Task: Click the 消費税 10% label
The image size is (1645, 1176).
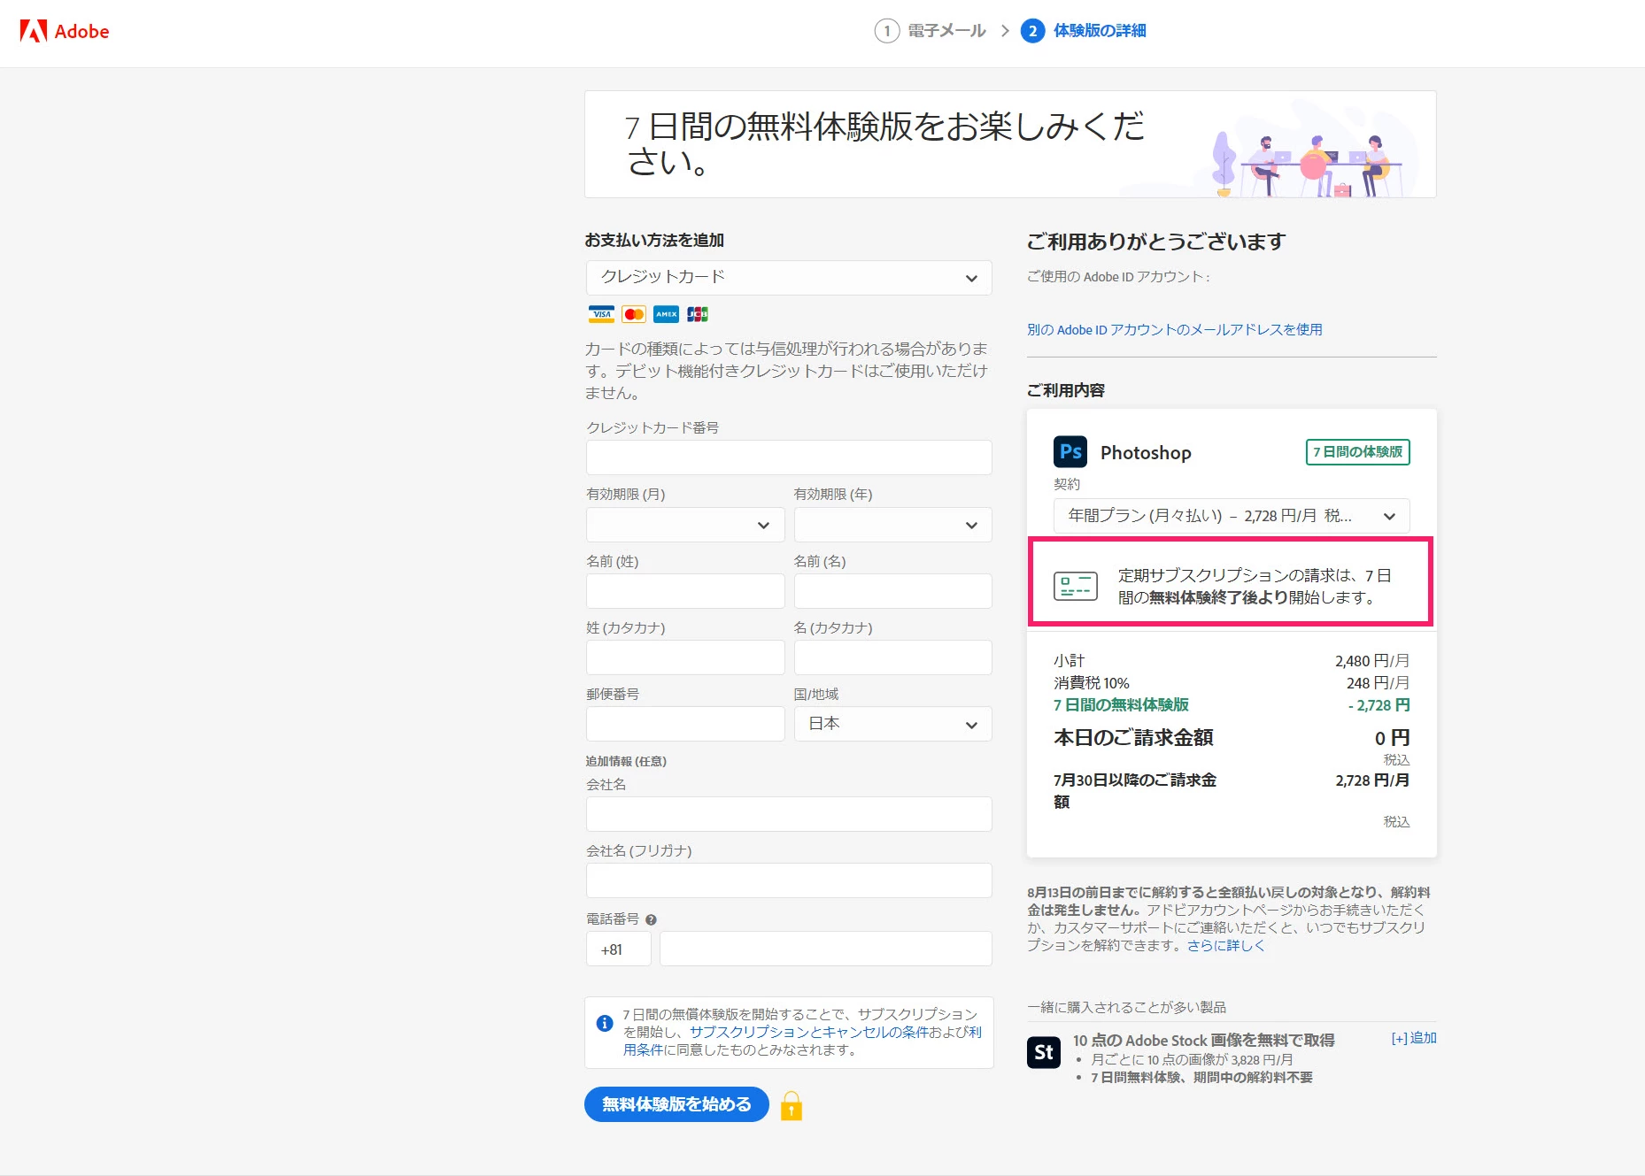Action: coord(1092,683)
